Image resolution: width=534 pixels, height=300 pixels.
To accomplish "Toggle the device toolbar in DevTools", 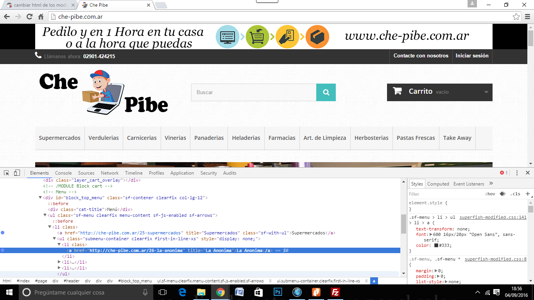I will tap(17, 173).
